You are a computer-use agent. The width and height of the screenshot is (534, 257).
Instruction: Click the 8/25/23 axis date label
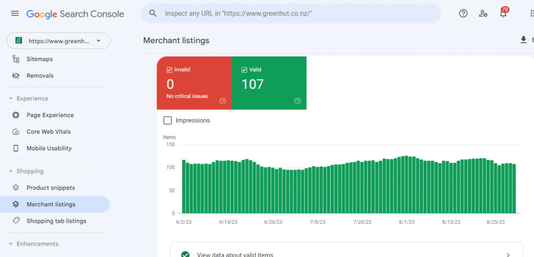point(496,222)
